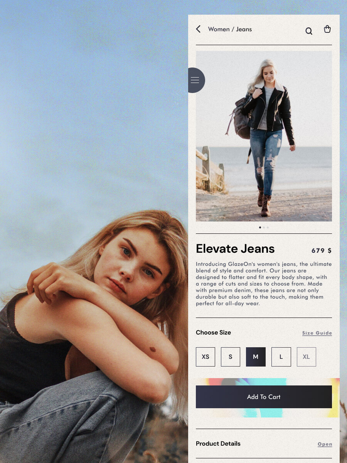
Task: Expand Product Details via Open link
Action: (325, 444)
